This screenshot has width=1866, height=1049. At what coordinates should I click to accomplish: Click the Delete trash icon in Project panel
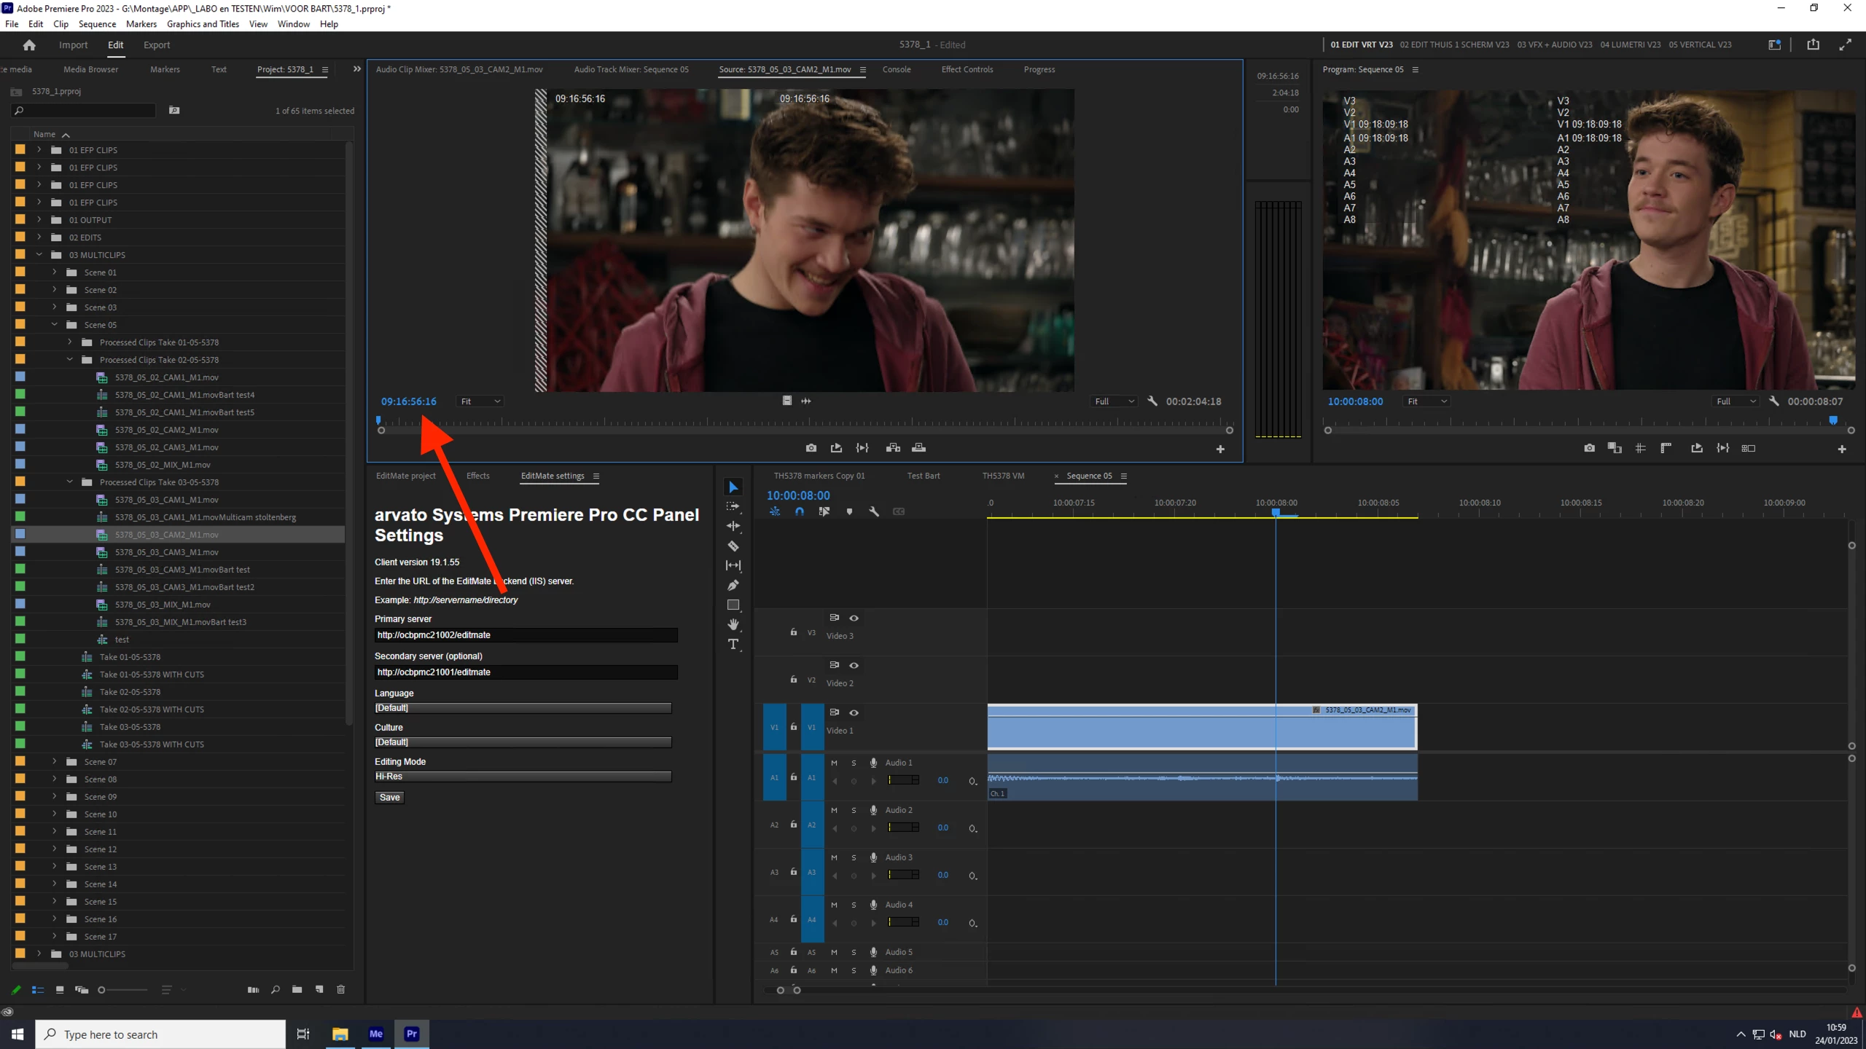point(340,989)
